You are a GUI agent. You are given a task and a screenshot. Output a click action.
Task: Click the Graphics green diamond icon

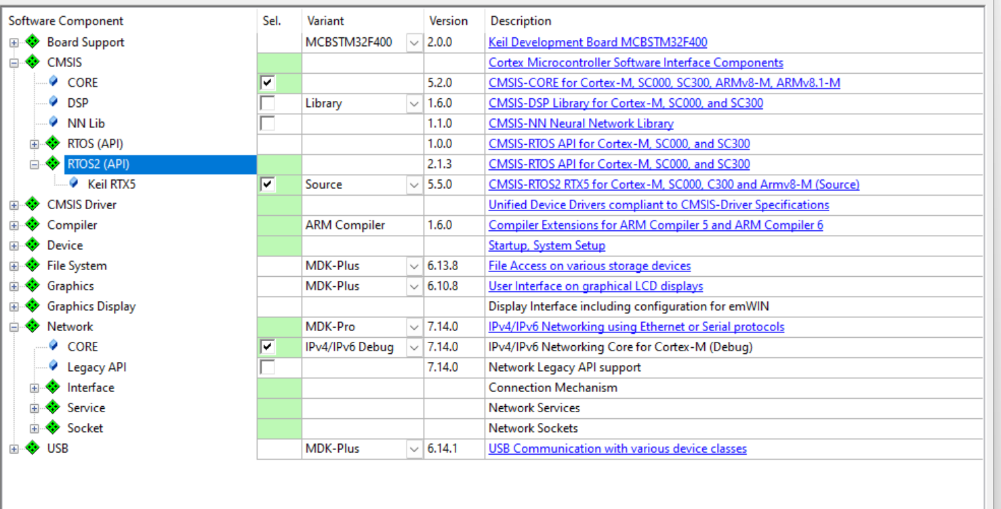[33, 286]
